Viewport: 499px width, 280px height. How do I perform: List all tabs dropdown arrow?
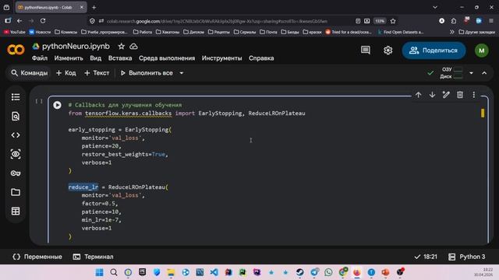(435, 7)
